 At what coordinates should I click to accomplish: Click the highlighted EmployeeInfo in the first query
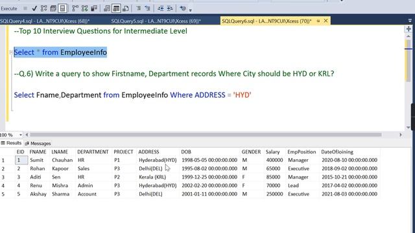84,52
